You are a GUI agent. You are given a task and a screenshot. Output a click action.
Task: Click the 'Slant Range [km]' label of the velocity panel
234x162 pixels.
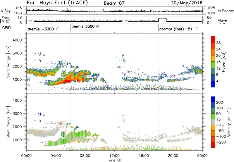(x=8, y=122)
